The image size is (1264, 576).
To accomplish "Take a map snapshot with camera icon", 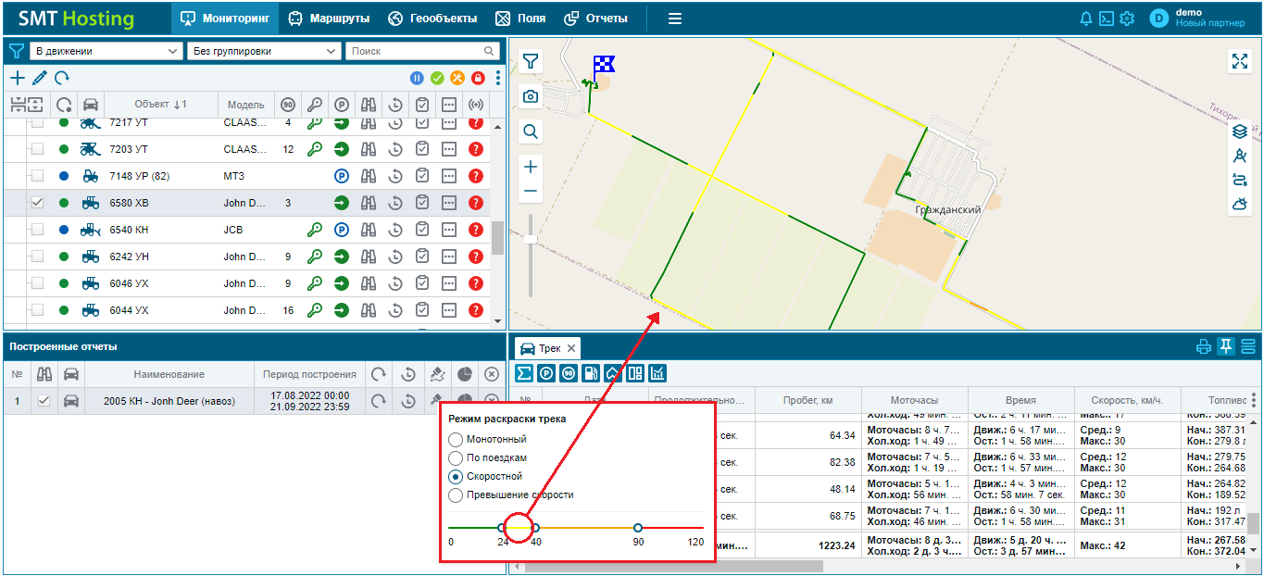I will [x=531, y=96].
